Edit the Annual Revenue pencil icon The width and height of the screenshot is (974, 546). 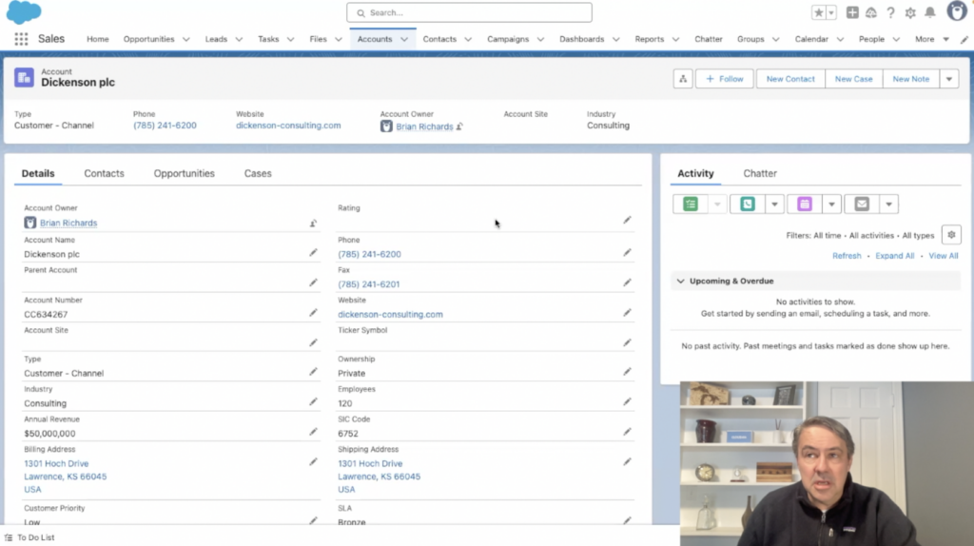(x=313, y=432)
